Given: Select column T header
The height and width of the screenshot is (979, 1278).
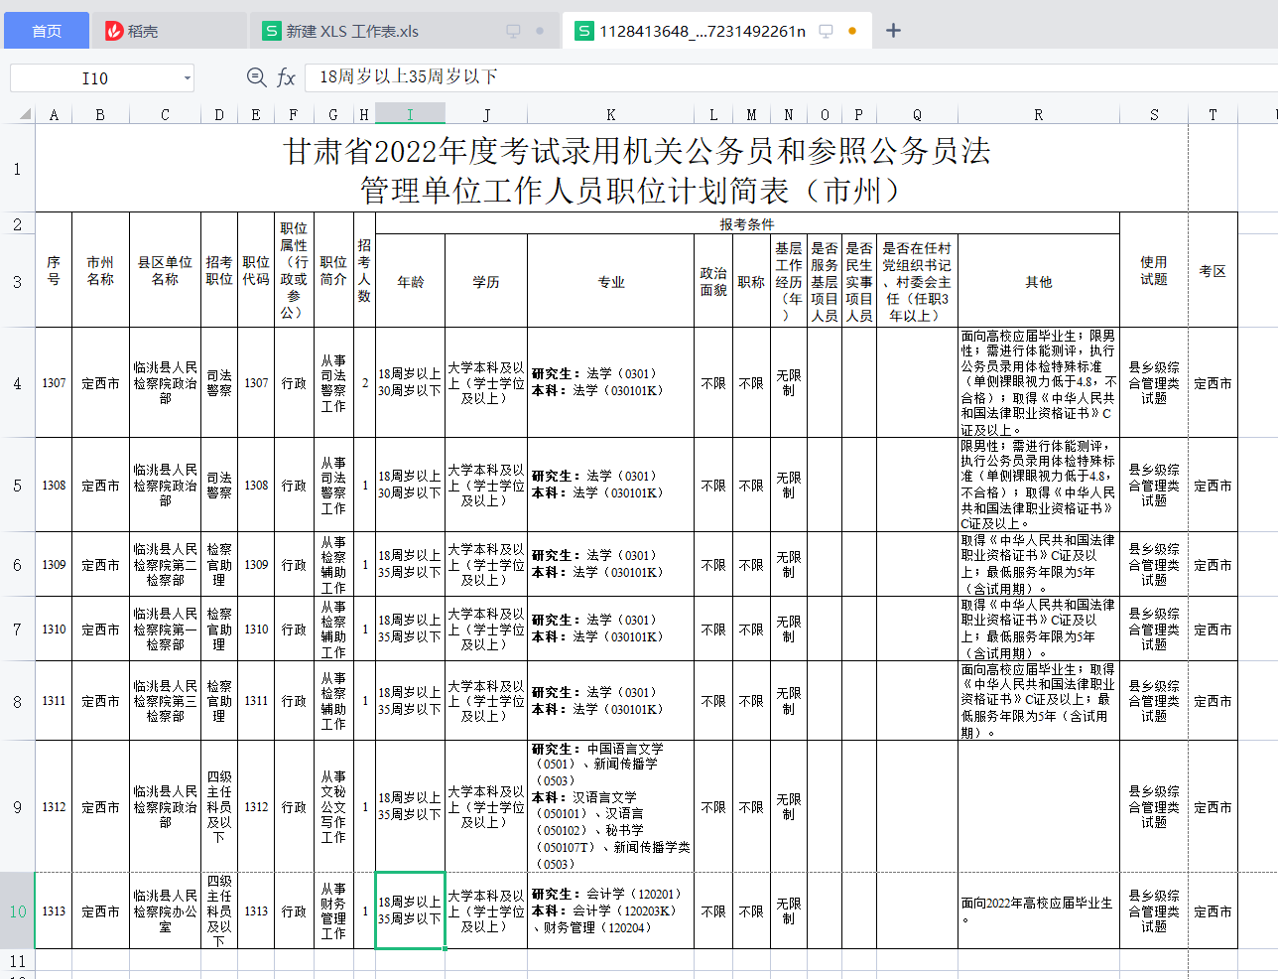Looking at the screenshot, I should click(x=1213, y=114).
